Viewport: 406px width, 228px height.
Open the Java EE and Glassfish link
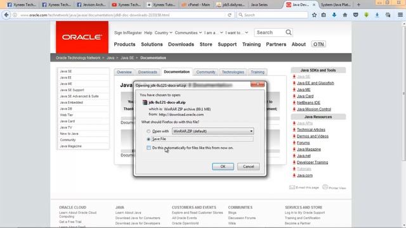coord(315,83)
